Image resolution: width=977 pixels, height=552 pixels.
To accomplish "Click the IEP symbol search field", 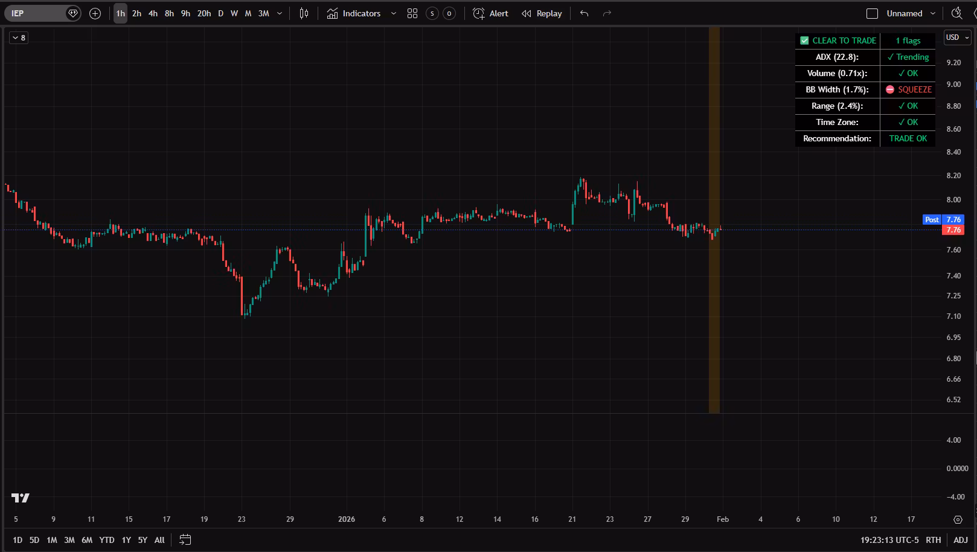I will pyautogui.click(x=36, y=13).
